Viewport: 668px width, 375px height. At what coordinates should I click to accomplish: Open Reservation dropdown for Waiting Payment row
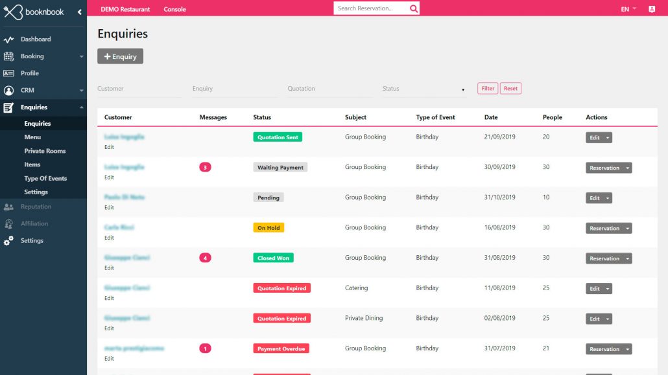coord(608,168)
